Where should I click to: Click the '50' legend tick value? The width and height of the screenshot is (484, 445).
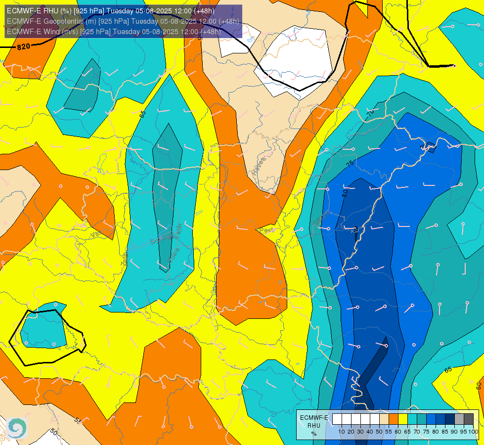(x=379, y=432)
